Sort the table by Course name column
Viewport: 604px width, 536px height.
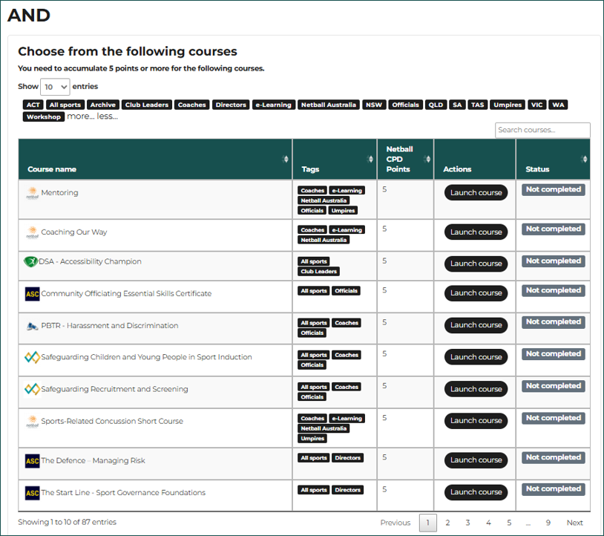(286, 159)
